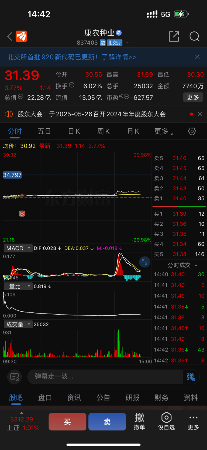The height and width of the screenshot is (450, 207).
Task: Tap the 撤单 cancel order button
Action: pos(139,421)
